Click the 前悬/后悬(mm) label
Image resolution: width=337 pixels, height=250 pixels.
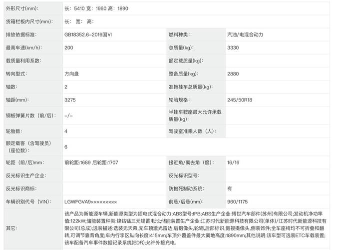[186, 202]
